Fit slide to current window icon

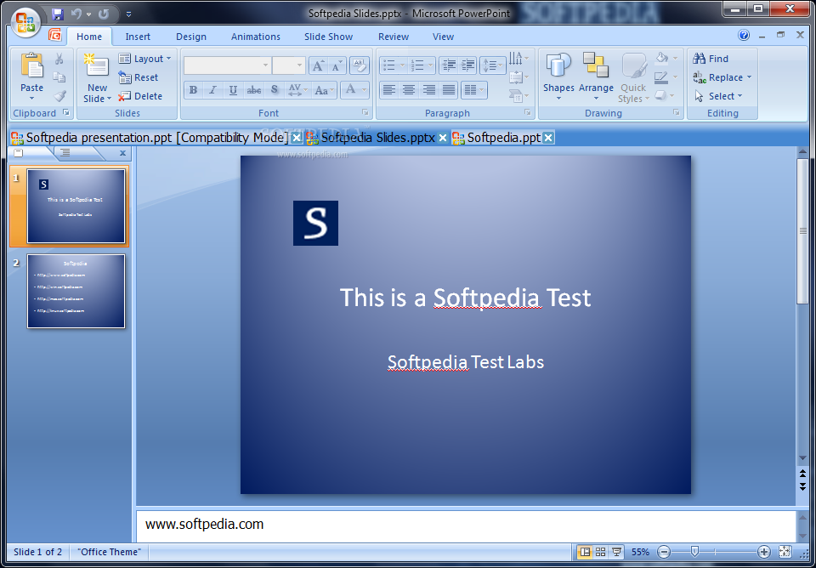(x=785, y=552)
